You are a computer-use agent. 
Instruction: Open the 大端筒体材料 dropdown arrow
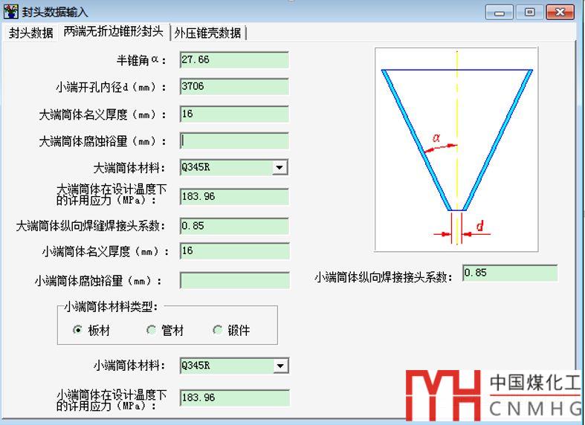click(x=279, y=167)
